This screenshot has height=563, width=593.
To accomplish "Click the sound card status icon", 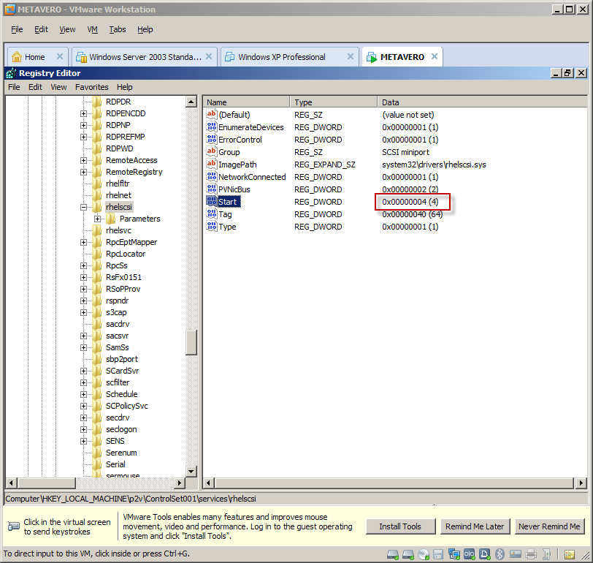I will tap(546, 554).
